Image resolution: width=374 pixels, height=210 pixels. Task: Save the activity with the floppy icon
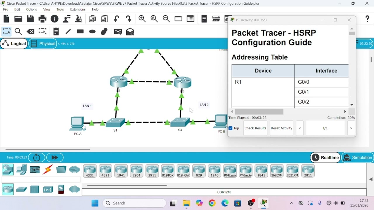(x=30, y=19)
